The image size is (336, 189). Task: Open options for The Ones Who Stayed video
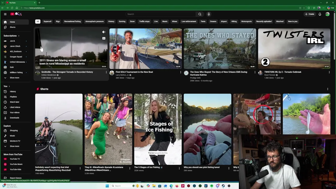[255, 72]
